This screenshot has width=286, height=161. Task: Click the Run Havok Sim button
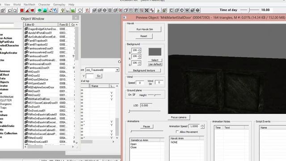coord(145,29)
